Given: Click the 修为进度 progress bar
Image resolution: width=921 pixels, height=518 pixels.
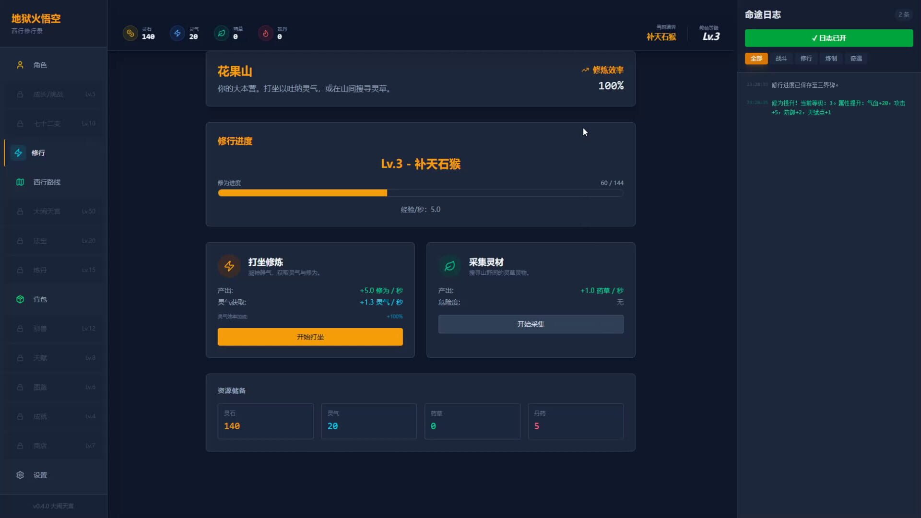Looking at the screenshot, I should 421,193.
